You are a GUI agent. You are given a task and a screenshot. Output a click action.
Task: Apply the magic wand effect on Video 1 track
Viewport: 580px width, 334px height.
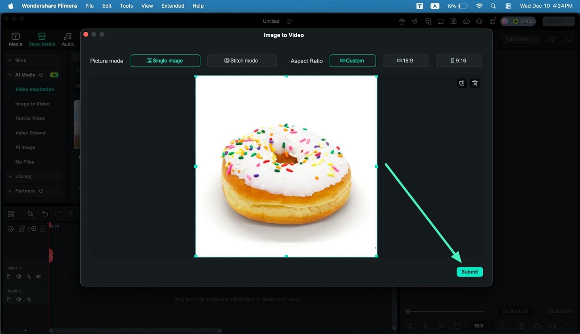point(29,276)
